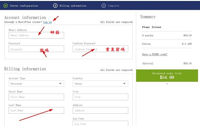Select the Billing information step
This screenshot has height=126, width=200.
pos(73,6)
